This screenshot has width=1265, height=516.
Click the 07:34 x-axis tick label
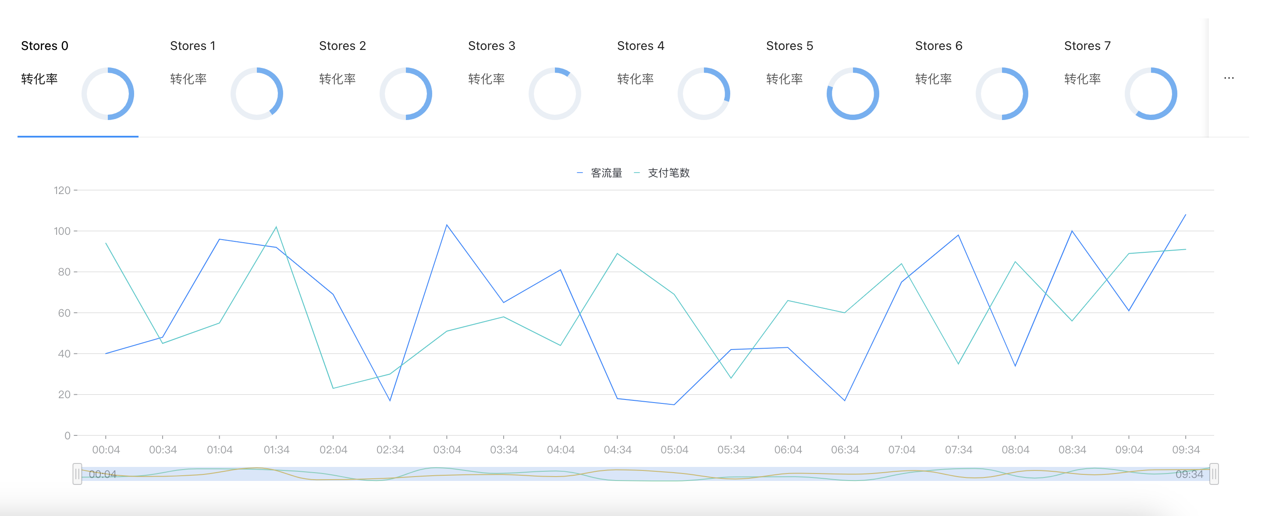point(959,450)
